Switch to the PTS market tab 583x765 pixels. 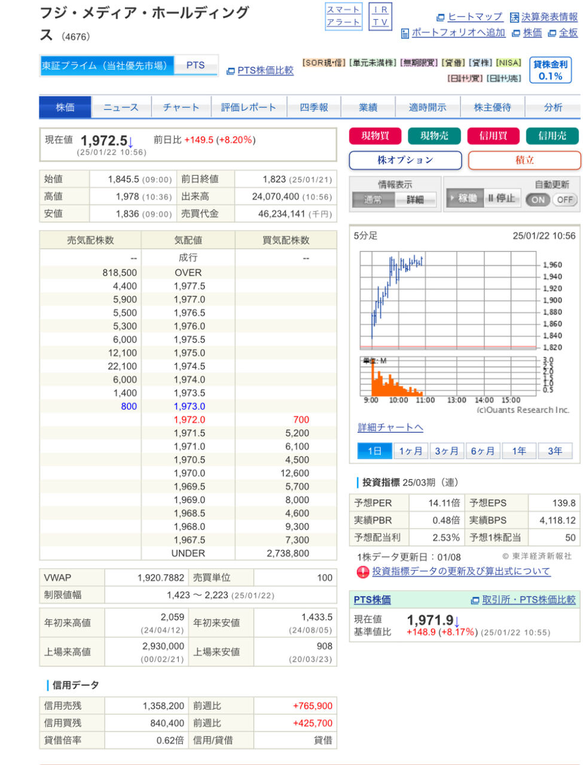click(196, 65)
